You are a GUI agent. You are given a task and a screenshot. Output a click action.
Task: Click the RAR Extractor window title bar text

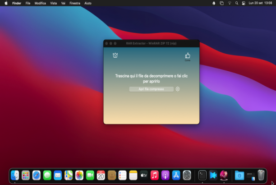(x=151, y=43)
